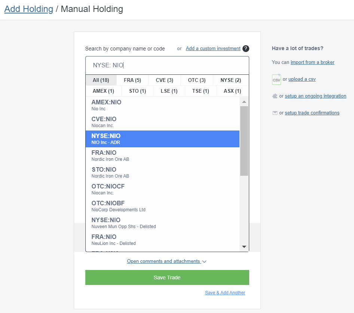The height and width of the screenshot is (313, 354).
Task: Select AMEX:NIO Nio Inc result
Action: pyautogui.click(x=162, y=105)
